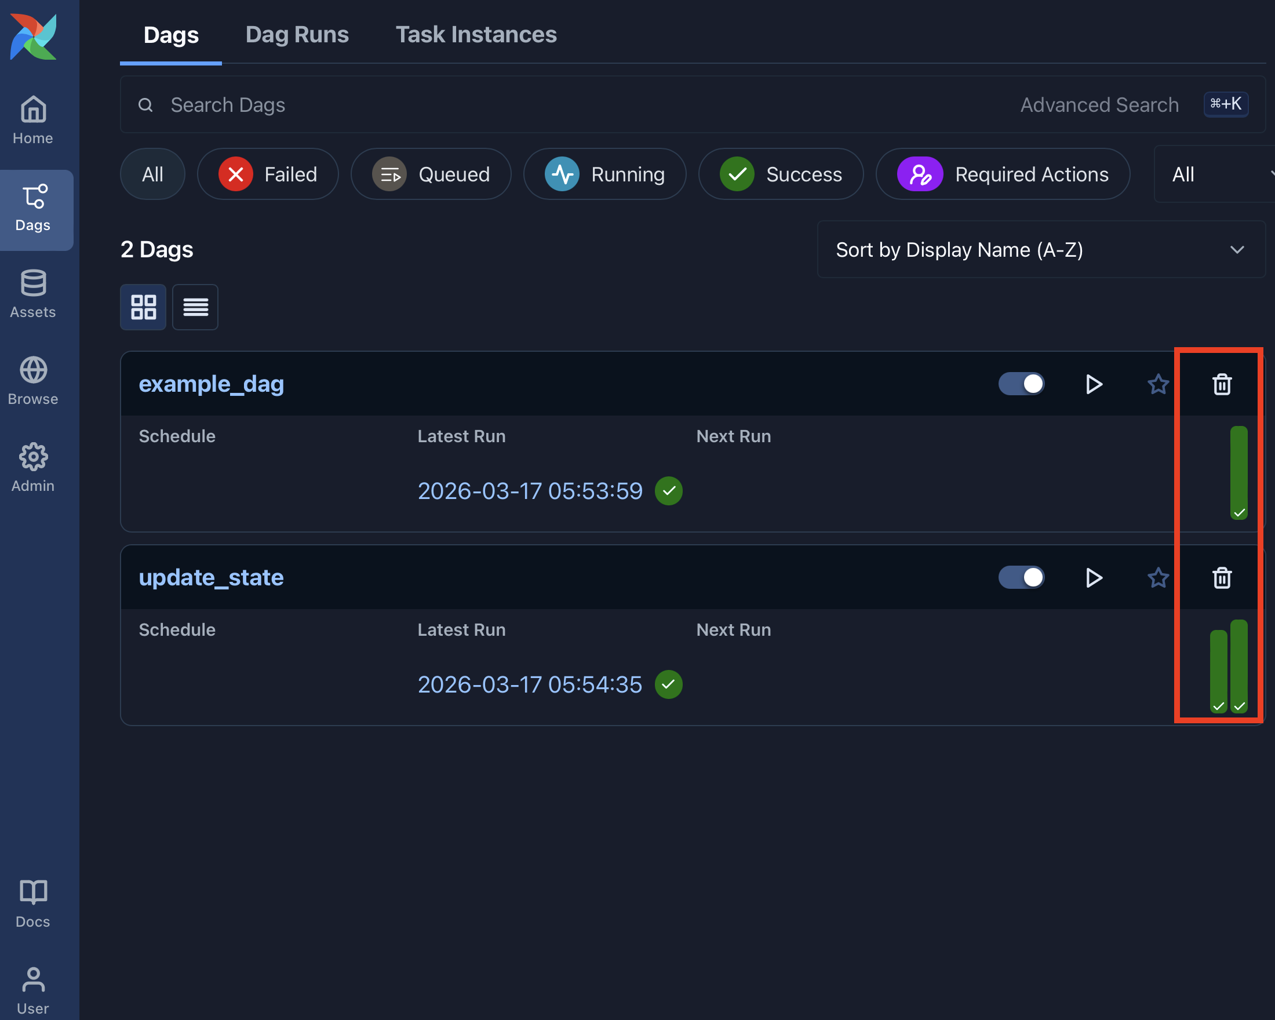
Task: Favorite update_state with star icon
Action: point(1158,578)
